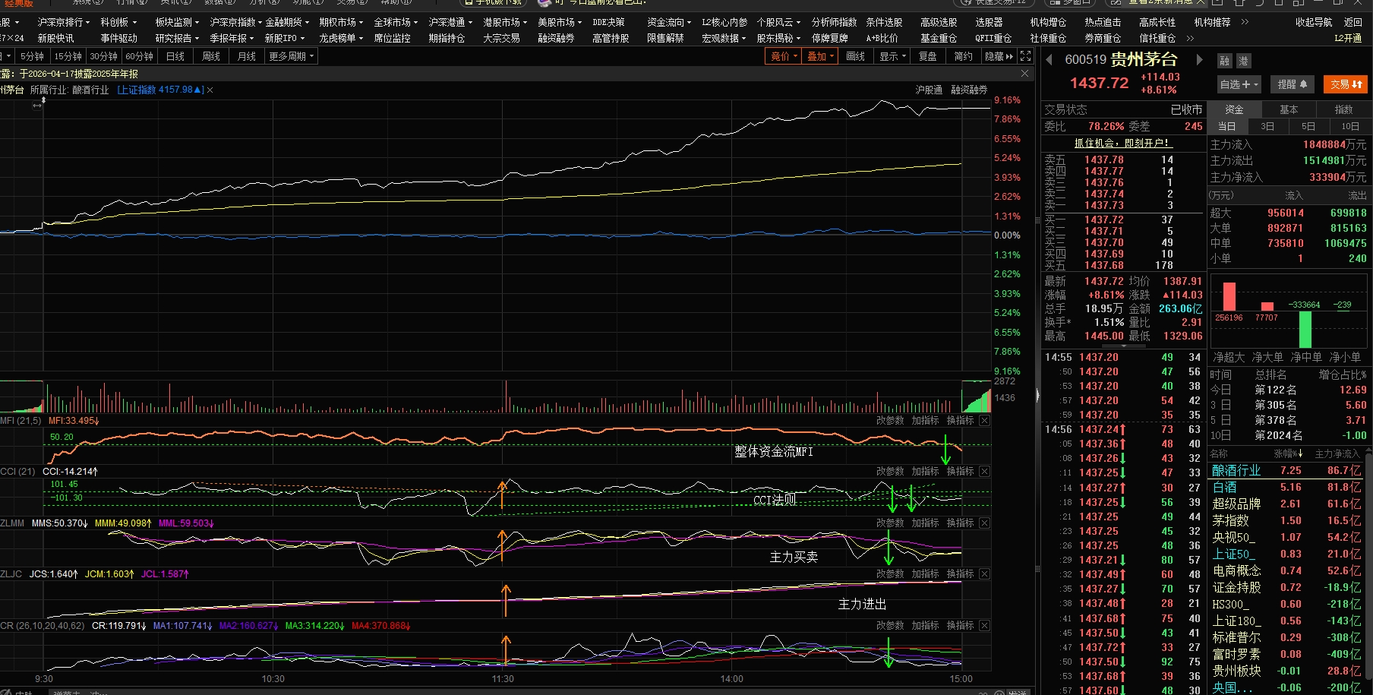Click the 融资融券 tag above the chart
The image size is (1373, 695).
tap(969, 90)
